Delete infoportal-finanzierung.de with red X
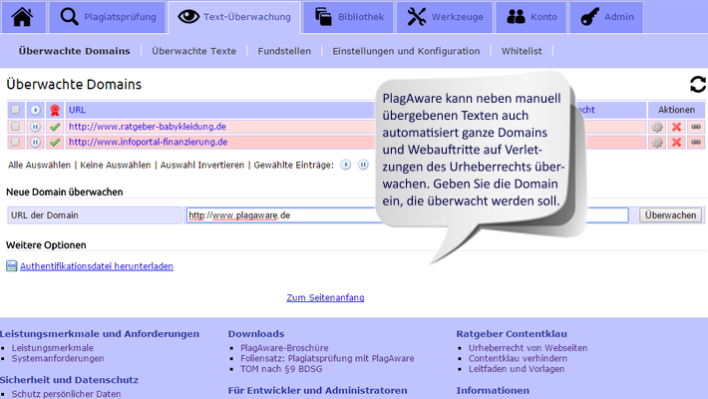Image resolution: width=708 pixels, height=399 pixels. coord(676,143)
